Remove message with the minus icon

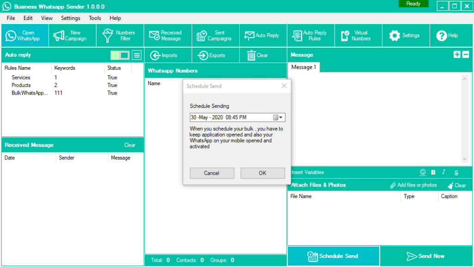pos(466,55)
